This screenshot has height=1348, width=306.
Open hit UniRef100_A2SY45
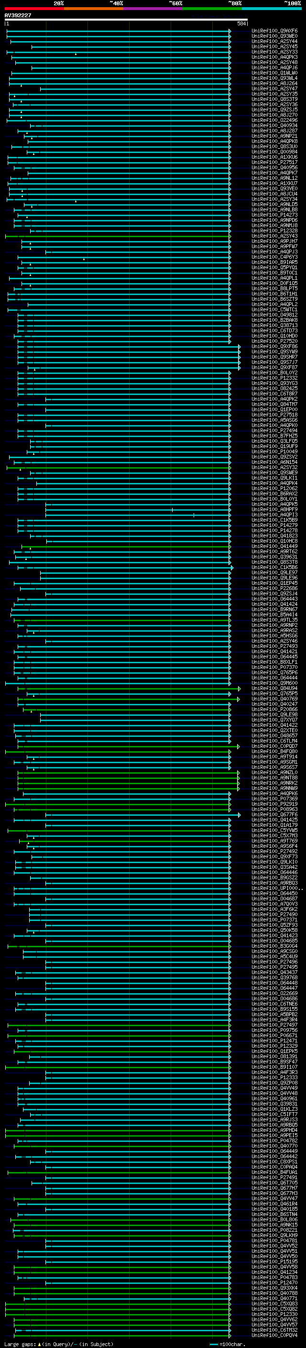(x=274, y=47)
